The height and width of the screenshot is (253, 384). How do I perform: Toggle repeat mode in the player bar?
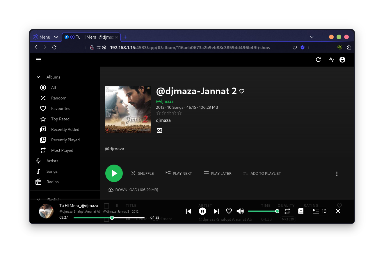tap(287, 211)
